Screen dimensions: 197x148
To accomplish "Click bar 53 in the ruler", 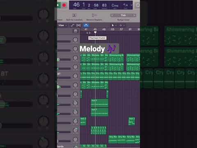I will (112, 29).
